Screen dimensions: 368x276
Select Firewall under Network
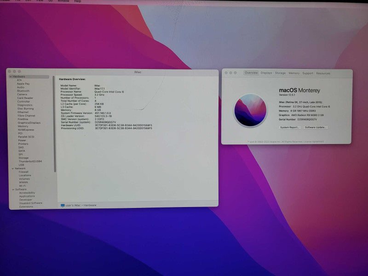[x=23, y=172]
